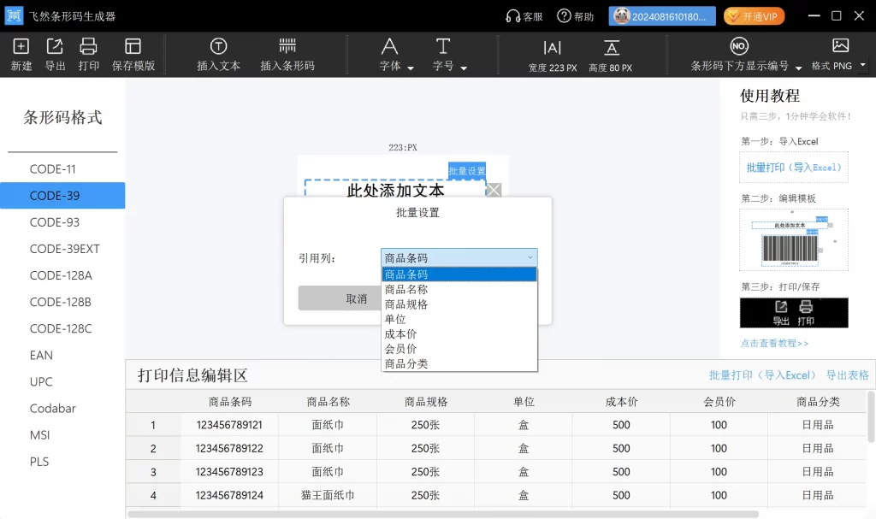The height and width of the screenshot is (519, 876).
Task: Click the 商品条码 table column header
Action: 230,402
